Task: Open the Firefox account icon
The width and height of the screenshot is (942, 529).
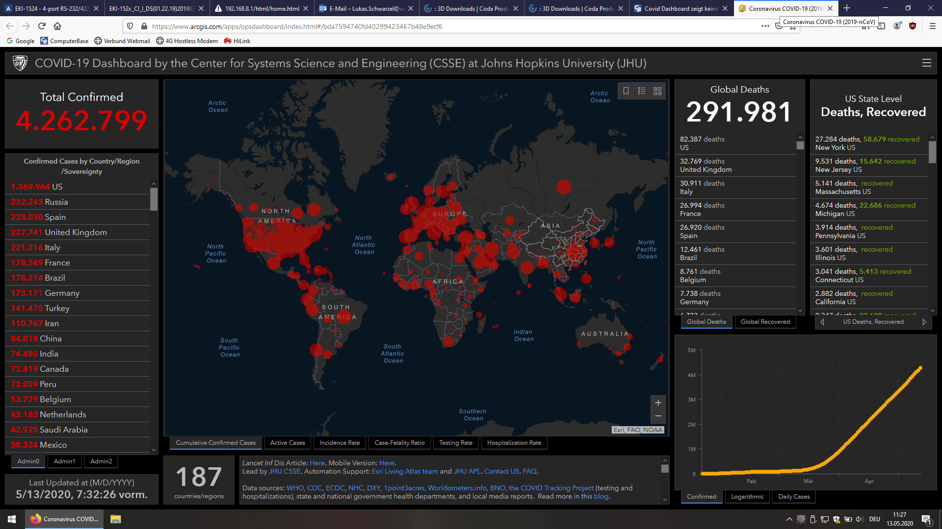Action: point(897,26)
